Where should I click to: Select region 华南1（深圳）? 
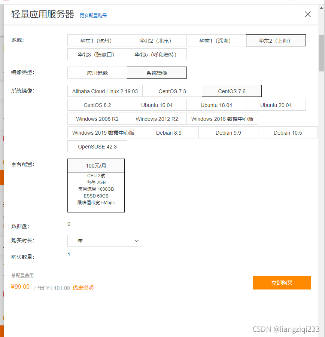click(x=216, y=40)
